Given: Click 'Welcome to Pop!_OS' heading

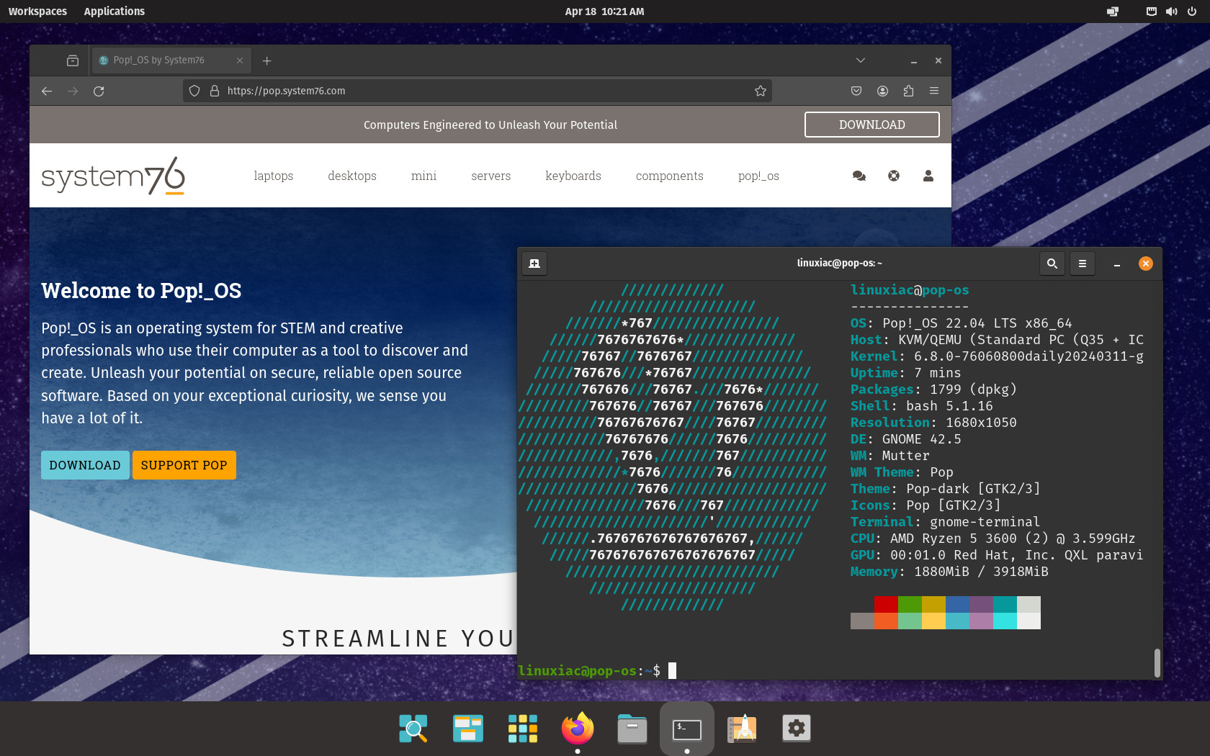Looking at the screenshot, I should pyautogui.click(x=141, y=291).
